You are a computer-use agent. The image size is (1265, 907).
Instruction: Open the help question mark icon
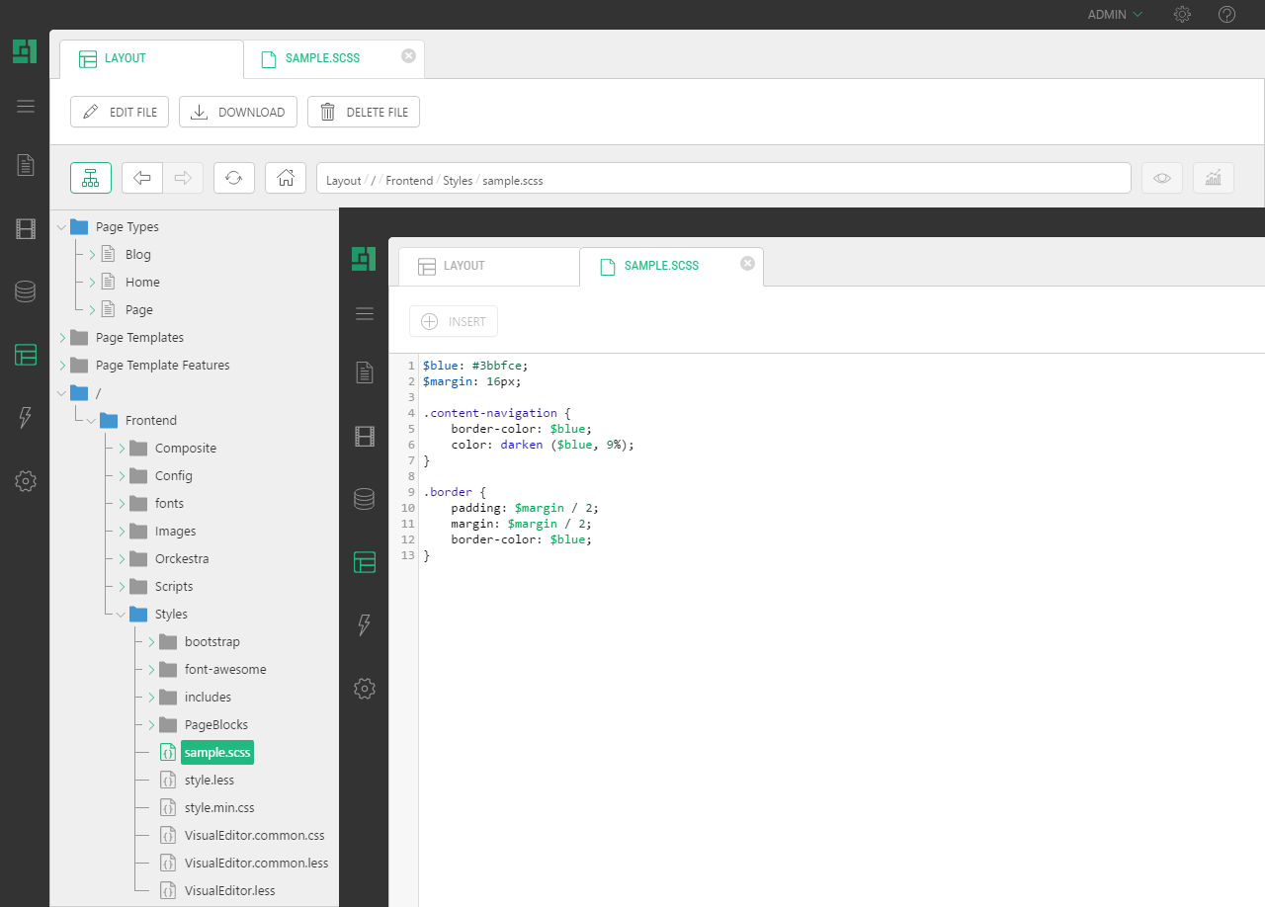point(1226,15)
